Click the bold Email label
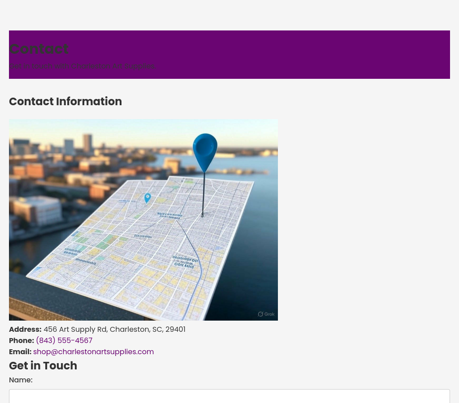The height and width of the screenshot is (403, 459). pos(20,352)
